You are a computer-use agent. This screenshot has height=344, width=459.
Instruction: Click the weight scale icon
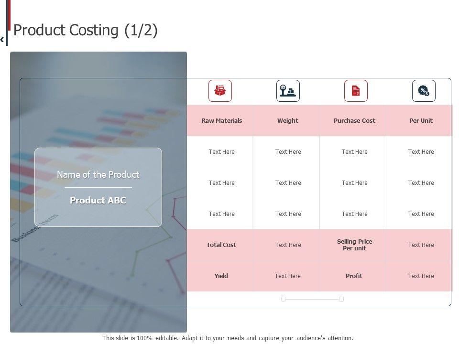pyautogui.click(x=288, y=91)
